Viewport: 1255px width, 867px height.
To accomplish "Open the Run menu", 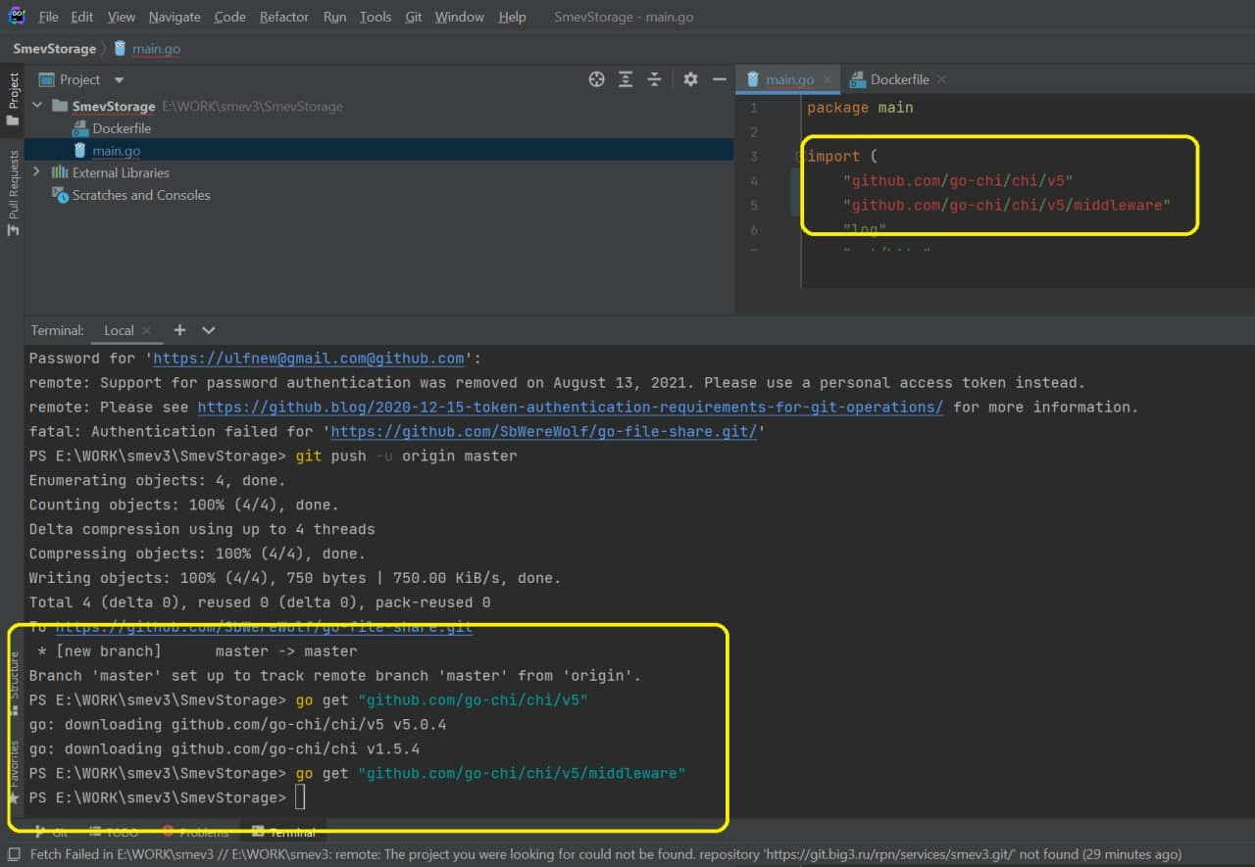I will pyautogui.click(x=334, y=17).
